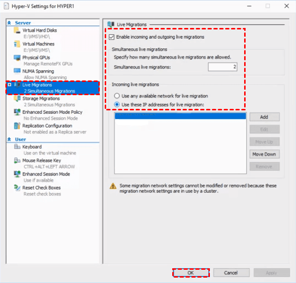
Task: Click the Virtual Machines icon
Action: click(17, 44)
